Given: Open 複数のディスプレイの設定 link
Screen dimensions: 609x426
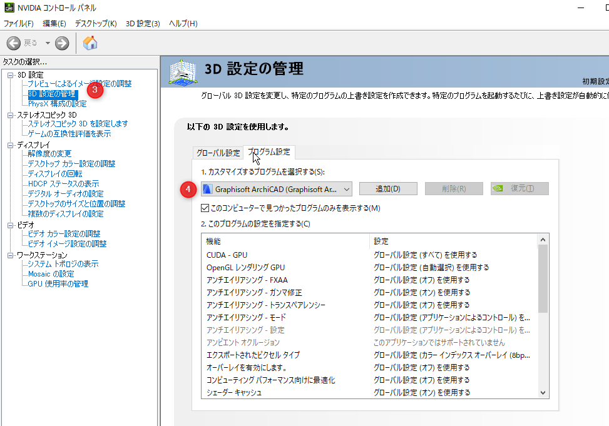Looking at the screenshot, I should tap(66, 214).
